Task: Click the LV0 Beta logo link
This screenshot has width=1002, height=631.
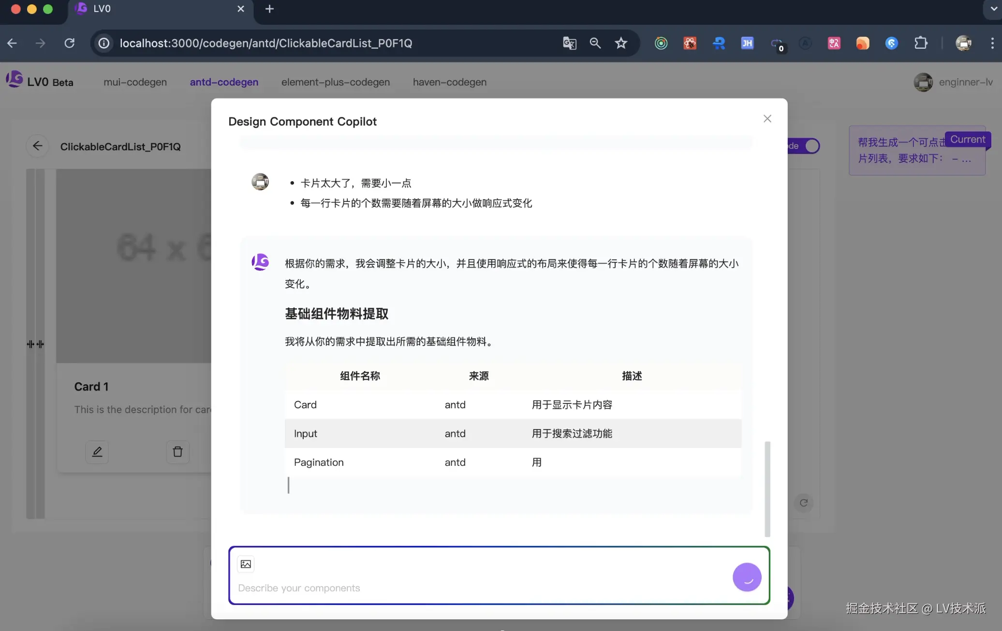Action: pyautogui.click(x=40, y=81)
